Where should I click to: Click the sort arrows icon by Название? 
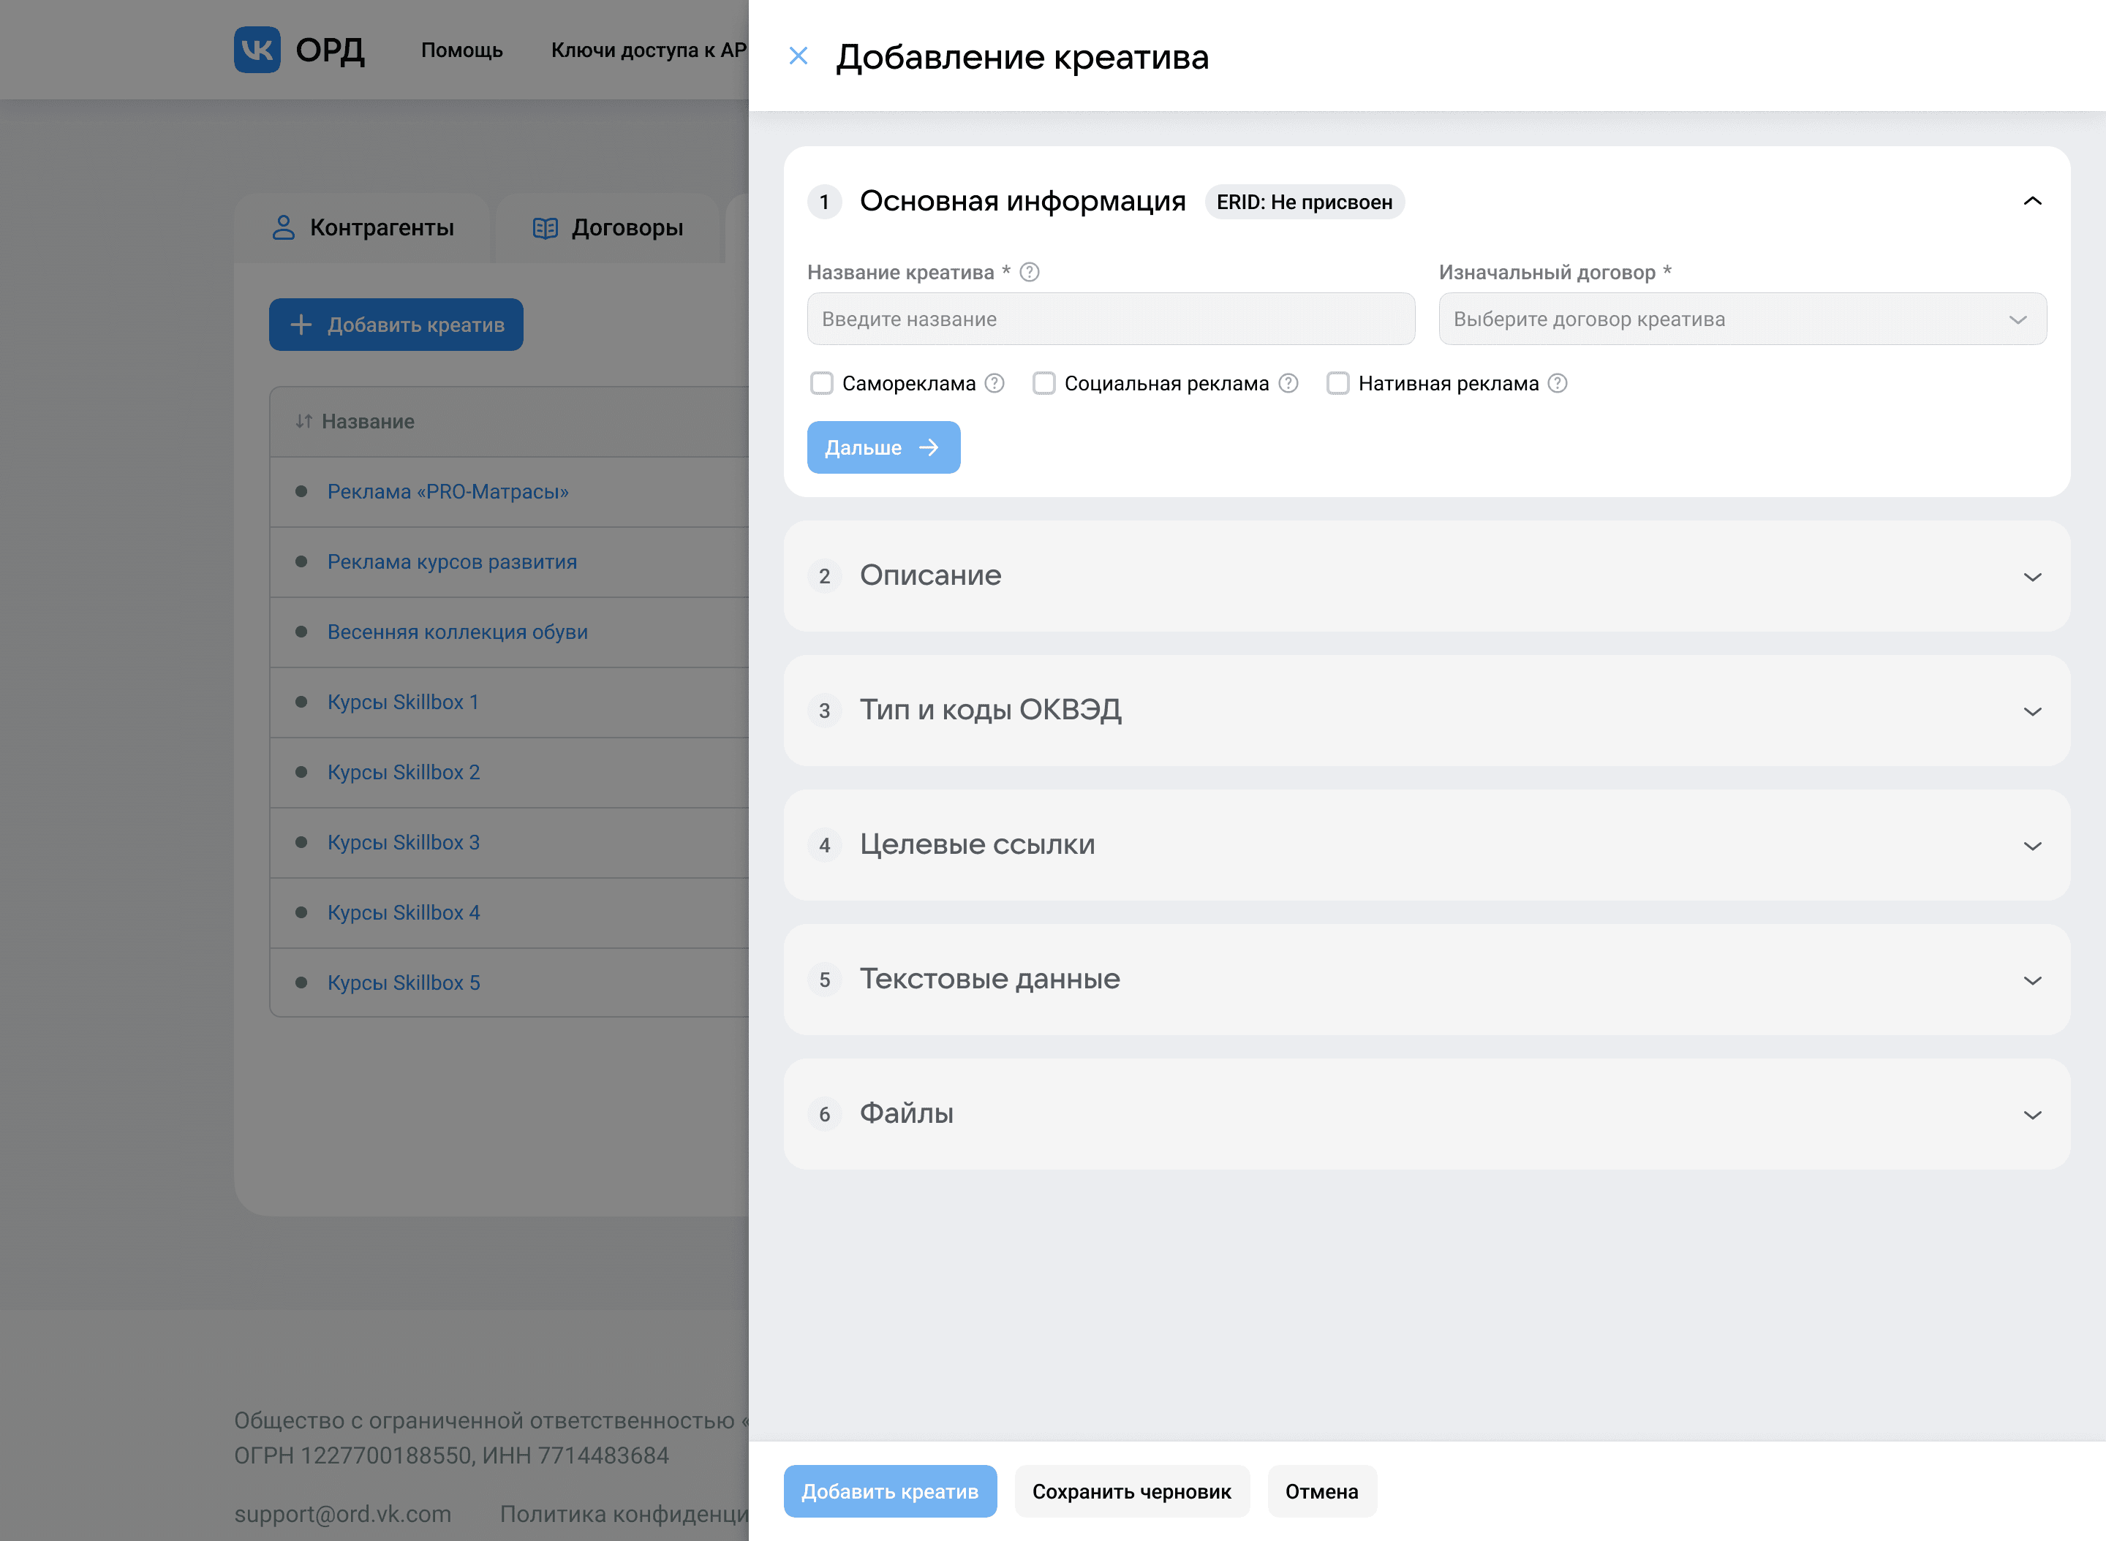[x=303, y=422]
